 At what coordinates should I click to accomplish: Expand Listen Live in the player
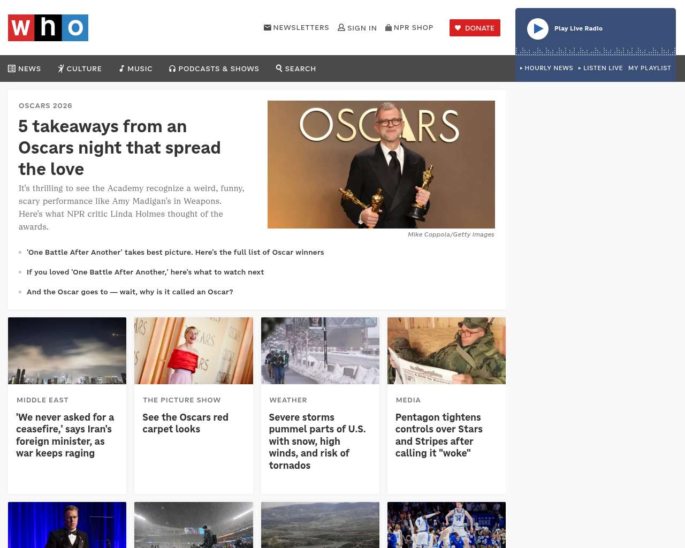(600, 68)
